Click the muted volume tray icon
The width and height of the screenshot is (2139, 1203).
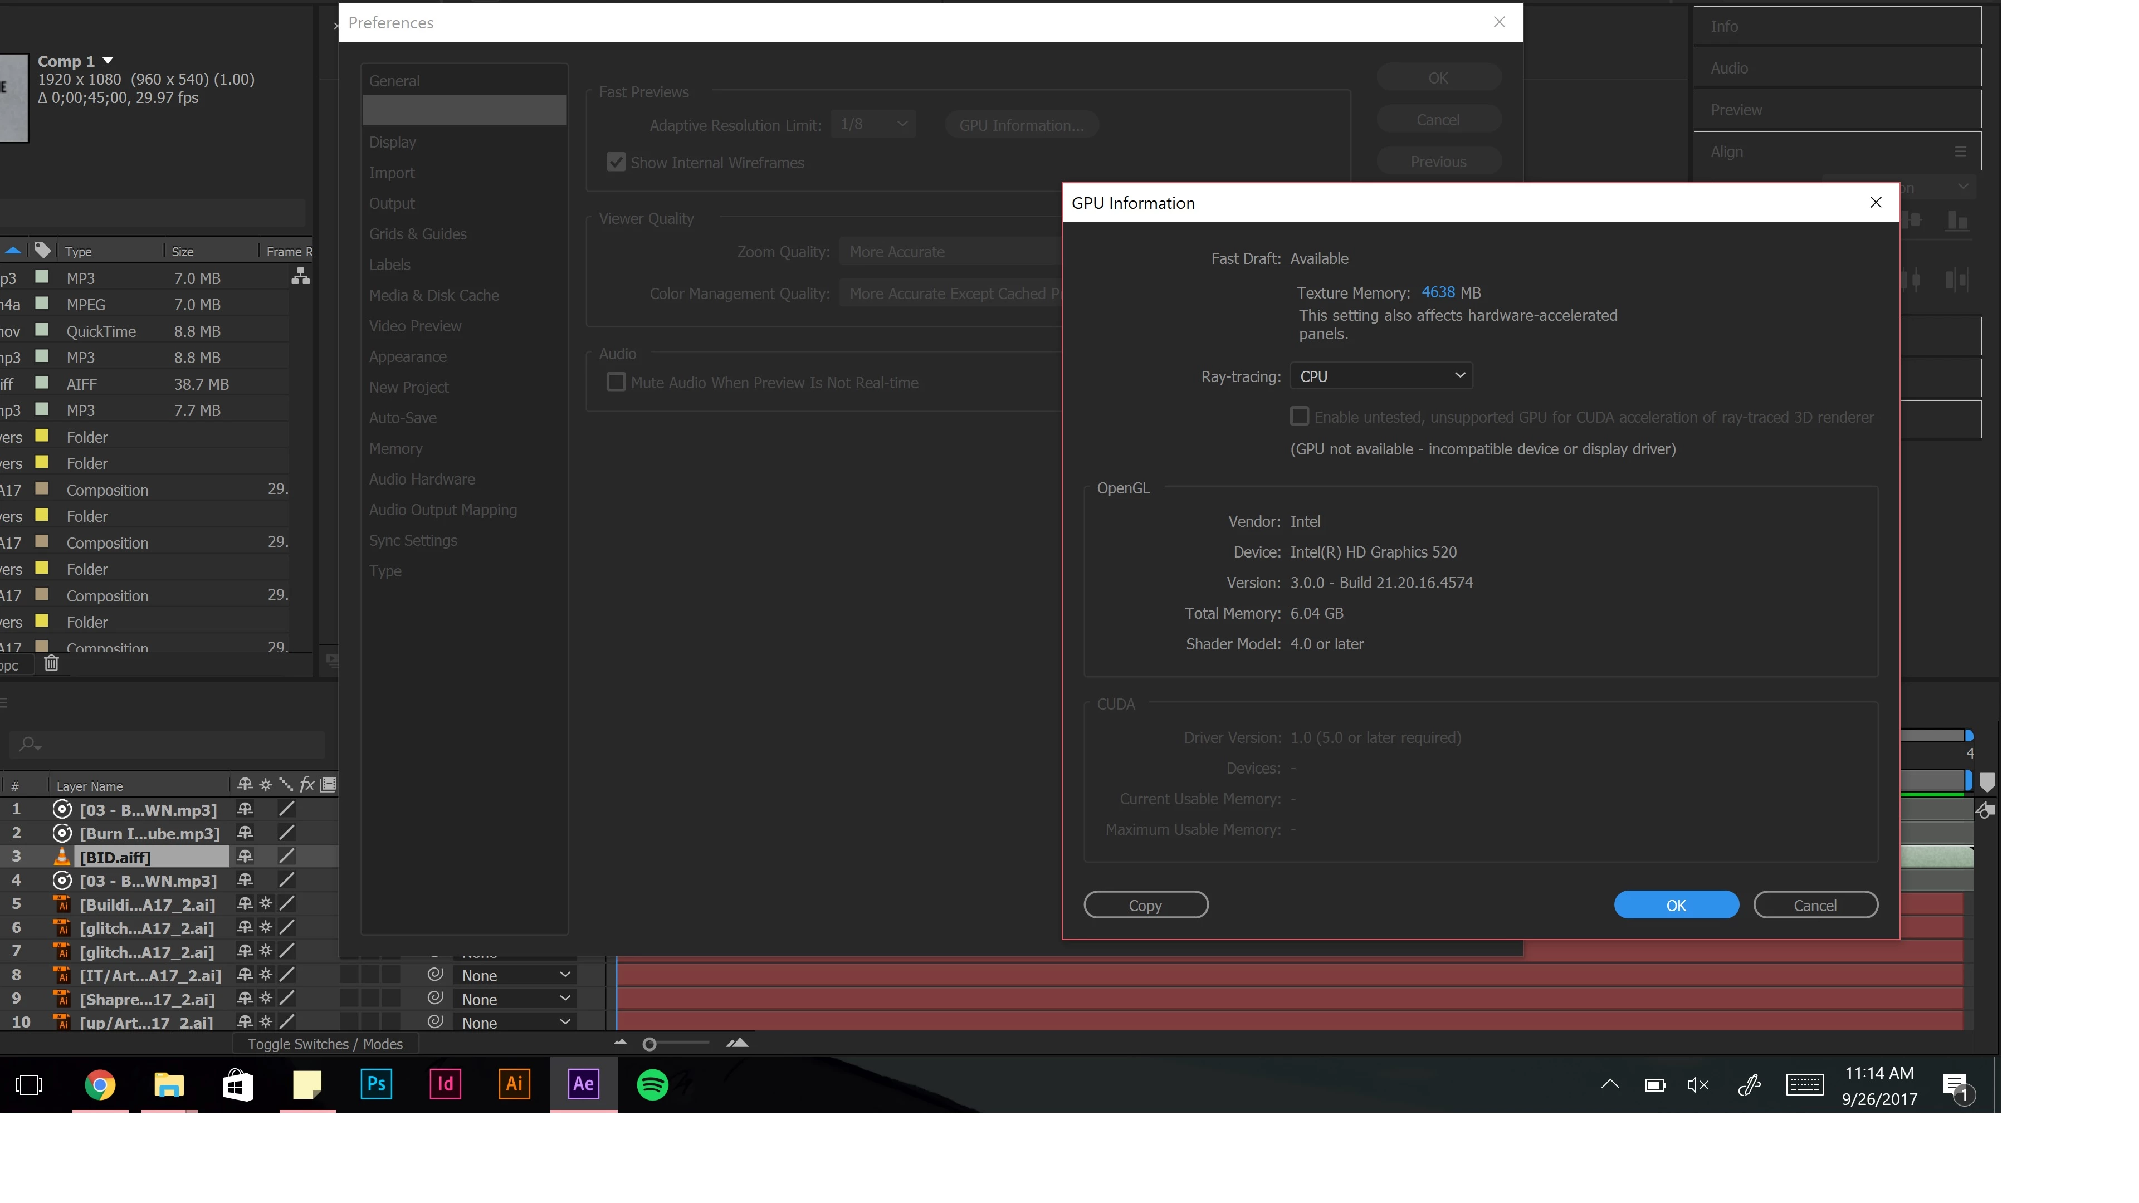[x=1697, y=1084]
